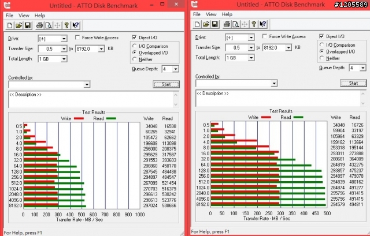Open Help menu in right window
Screen dimensions: 370x236
pos(227,14)
